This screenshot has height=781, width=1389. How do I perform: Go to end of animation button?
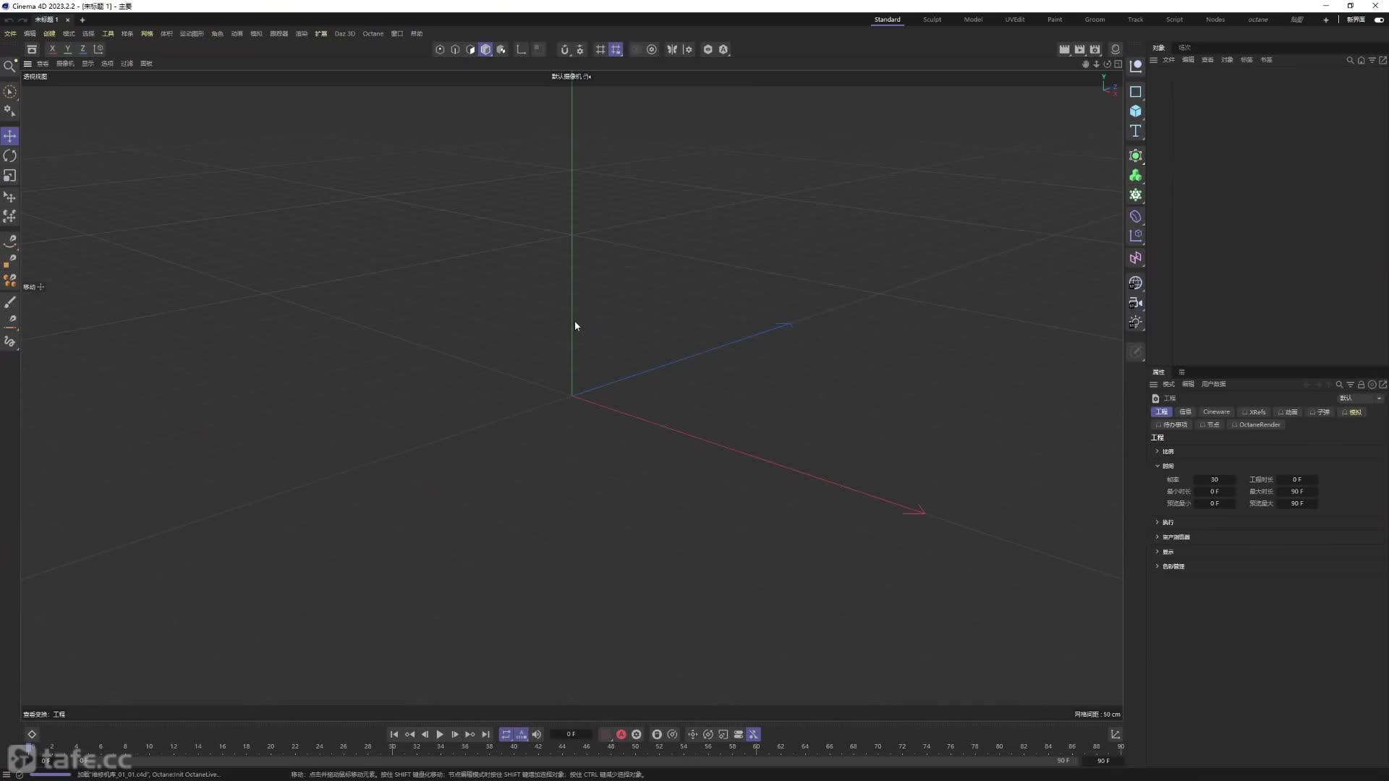point(485,734)
